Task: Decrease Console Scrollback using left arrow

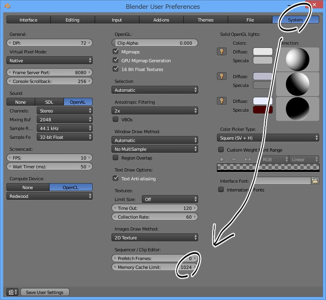Action: (x=10, y=81)
